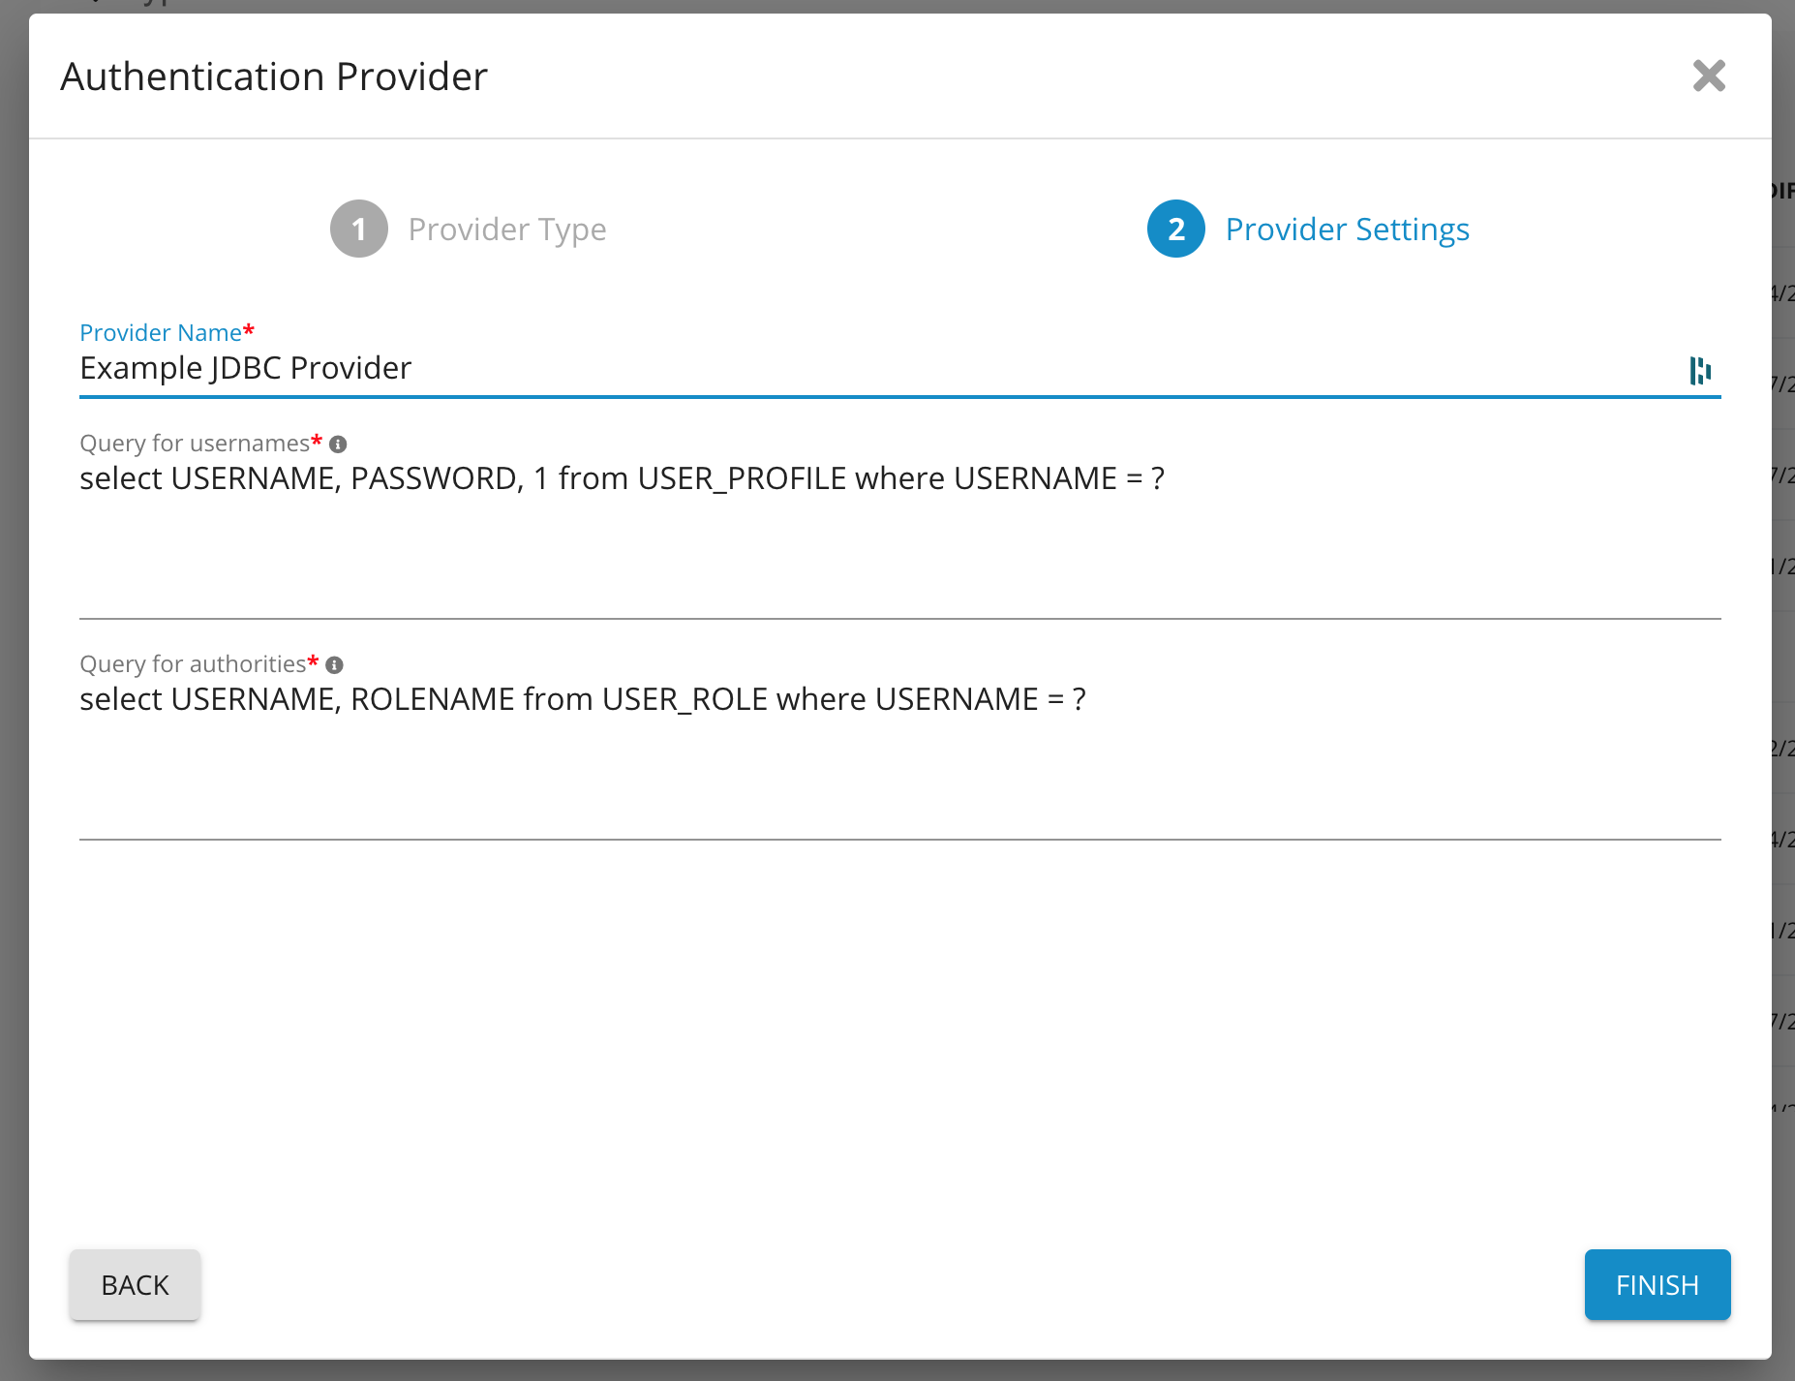Click the Provider Name field label
Screen dimensions: 1795x1381
click(160, 332)
